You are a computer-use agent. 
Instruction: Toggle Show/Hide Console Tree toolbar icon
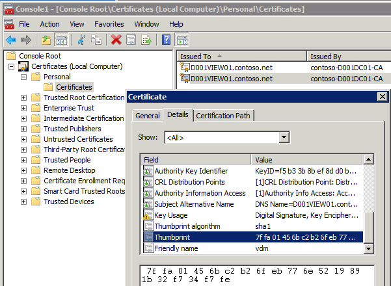(x=61, y=40)
